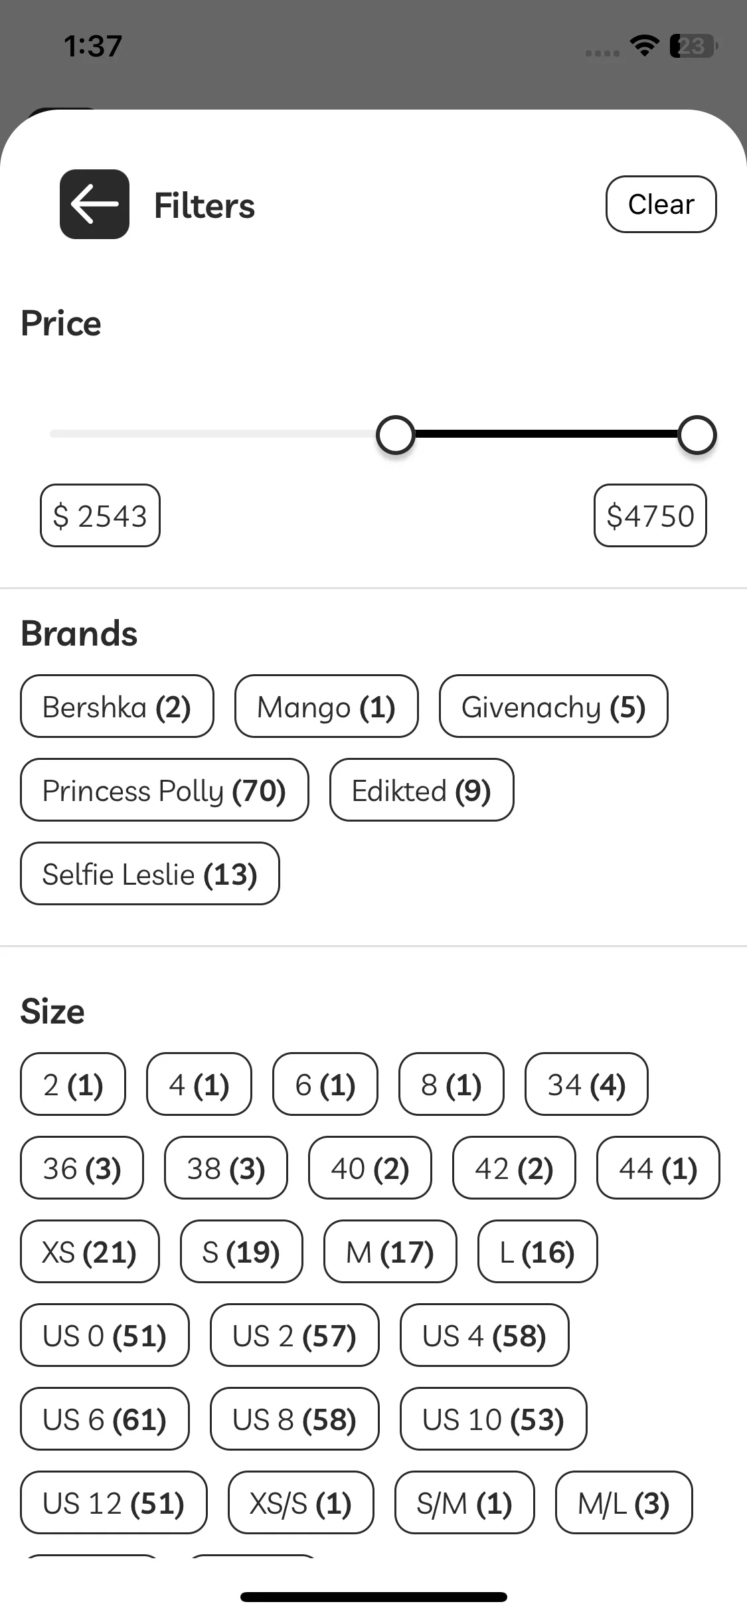Click the maximum price slider handle
Screen dimensions: 747x1618
[x=697, y=435]
